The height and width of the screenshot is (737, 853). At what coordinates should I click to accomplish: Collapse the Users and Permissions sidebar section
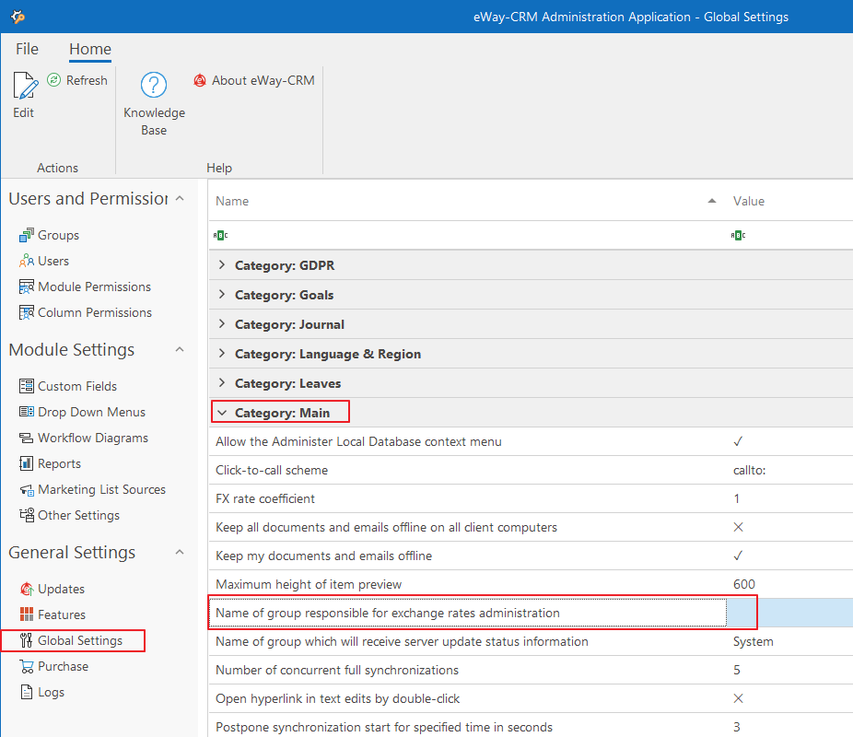pos(180,199)
